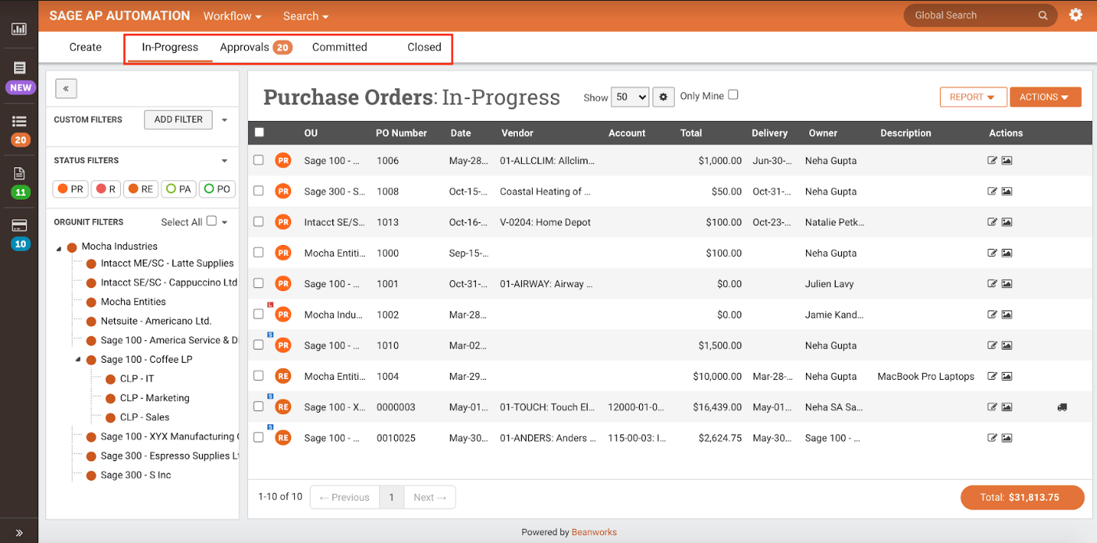The width and height of the screenshot is (1097, 543).
Task: Switch to the Committed tab
Action: 339,47
